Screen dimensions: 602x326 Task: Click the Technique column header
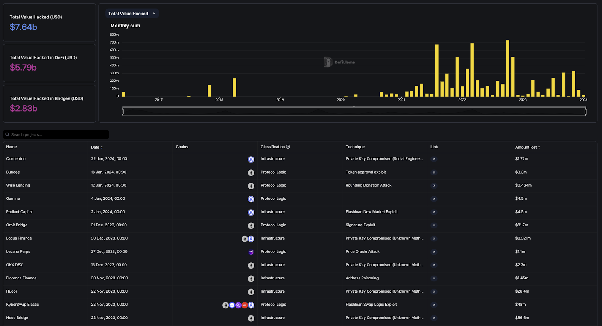click(x=355, y=147)
